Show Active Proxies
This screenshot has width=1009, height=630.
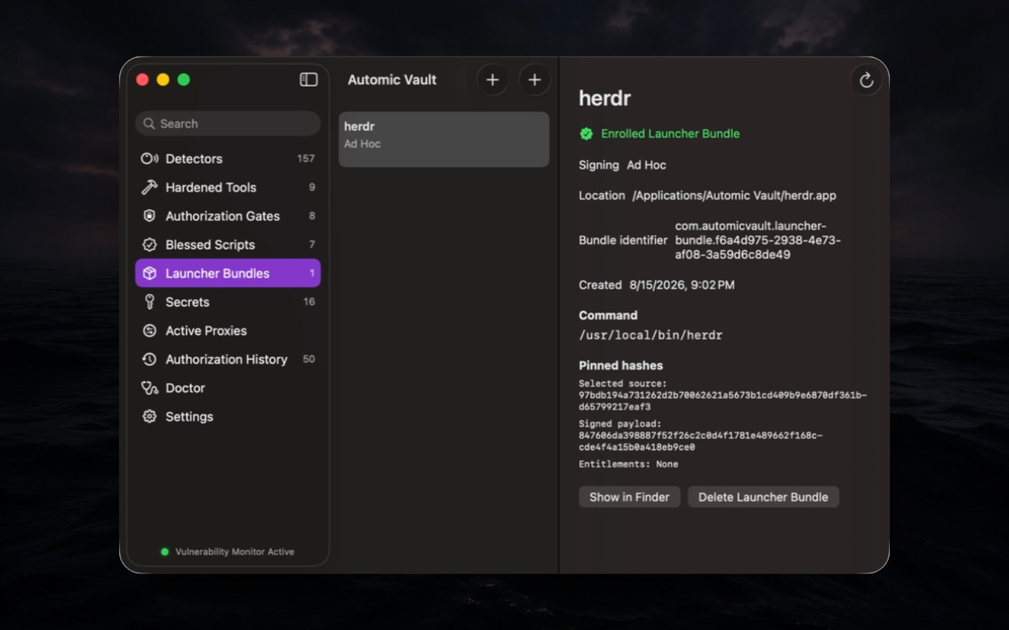pyautogui.click(x=228, y=331)
